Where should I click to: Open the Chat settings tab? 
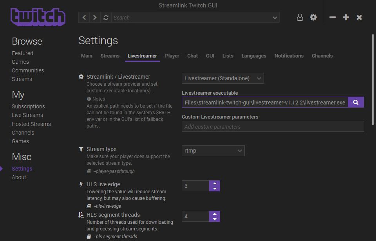[x=192, y=56]
